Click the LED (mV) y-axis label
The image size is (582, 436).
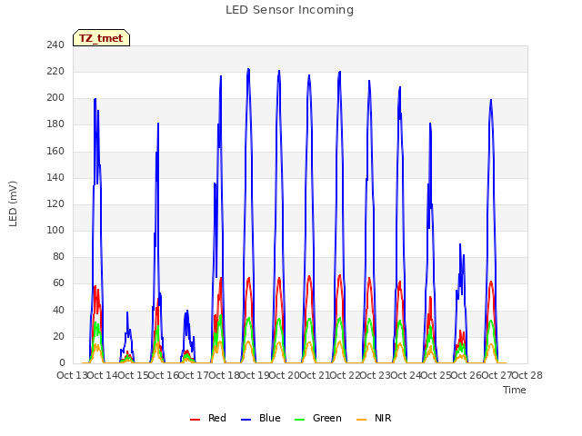(13, 203)
